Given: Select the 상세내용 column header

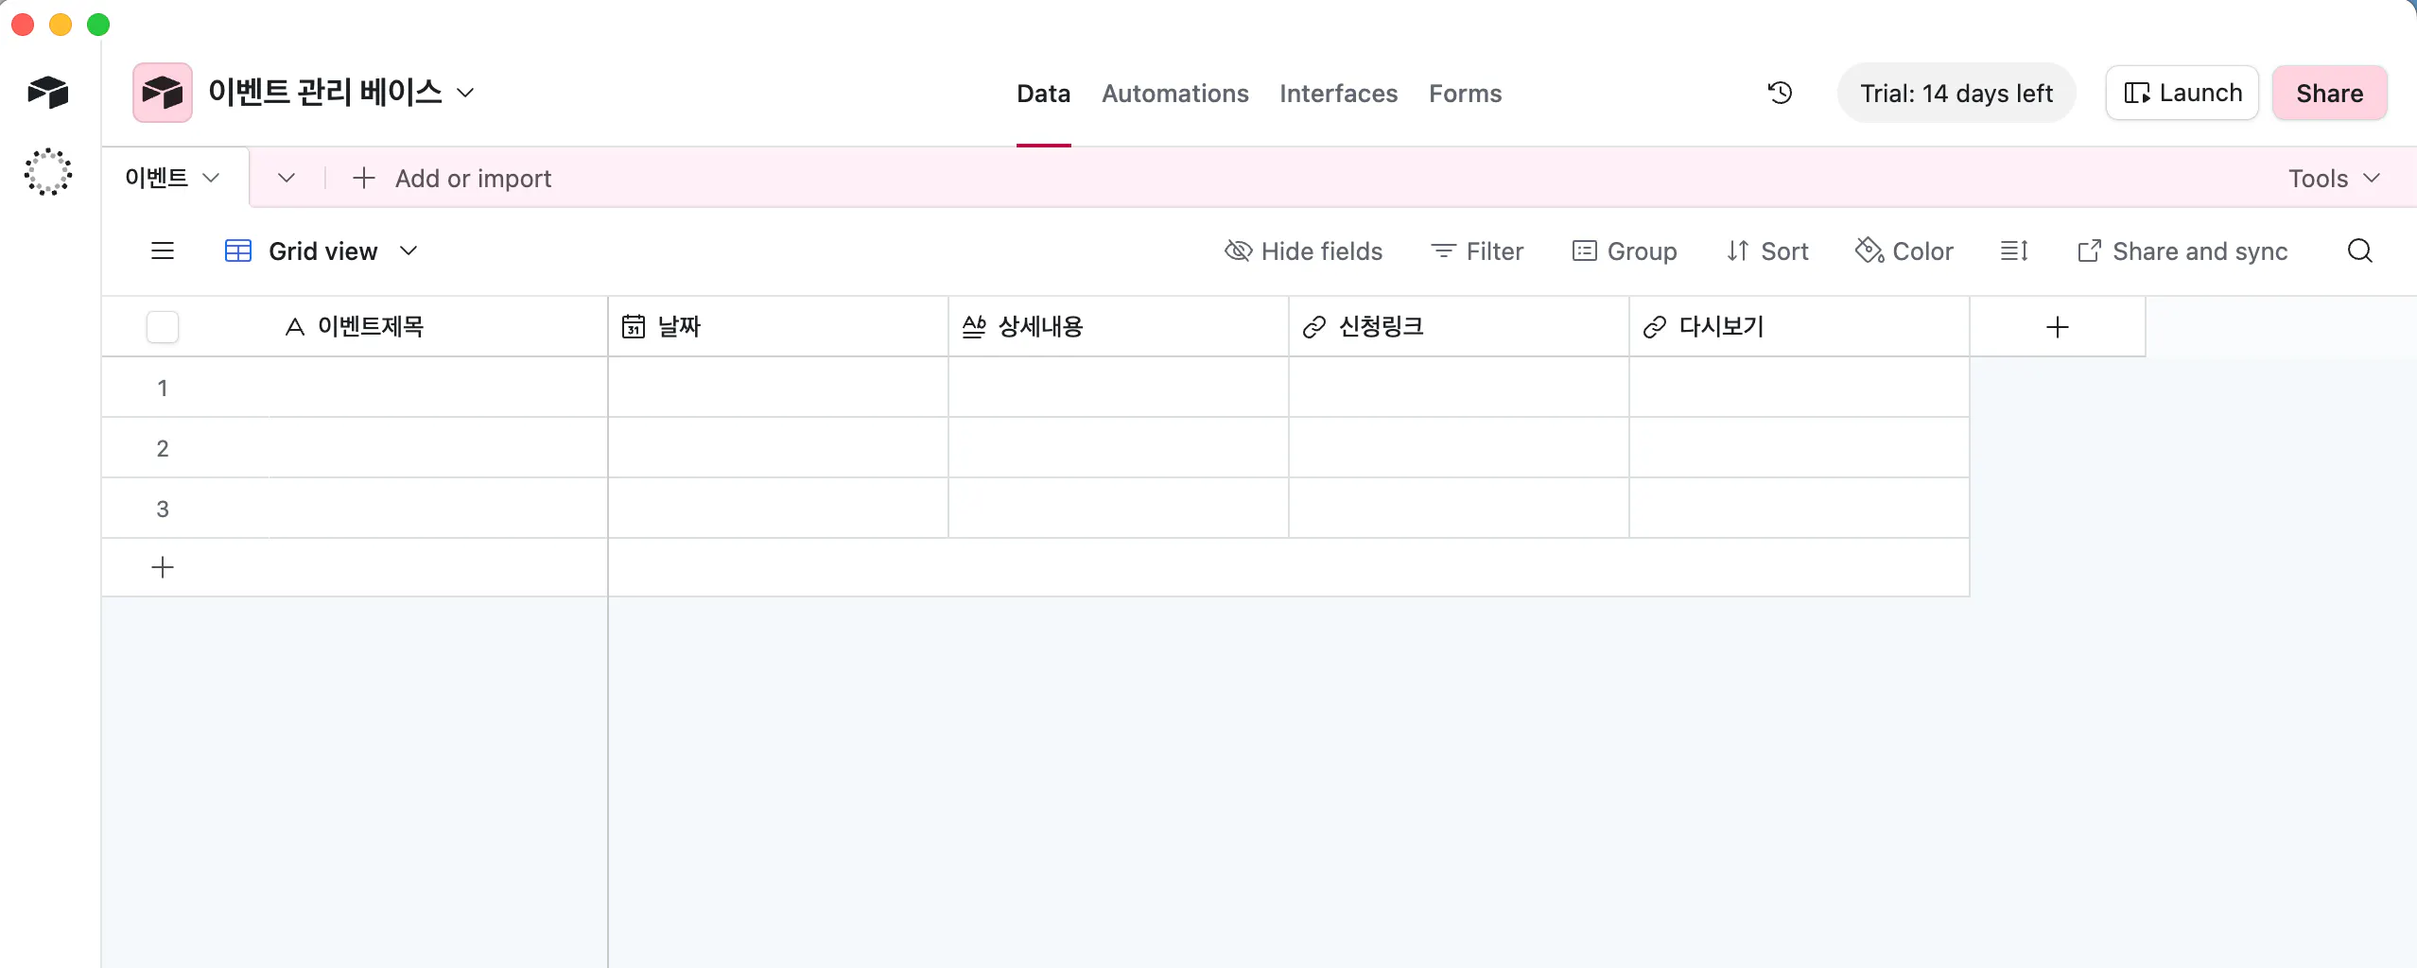Looking at the screenshot, I should (x=1119, y=327).
